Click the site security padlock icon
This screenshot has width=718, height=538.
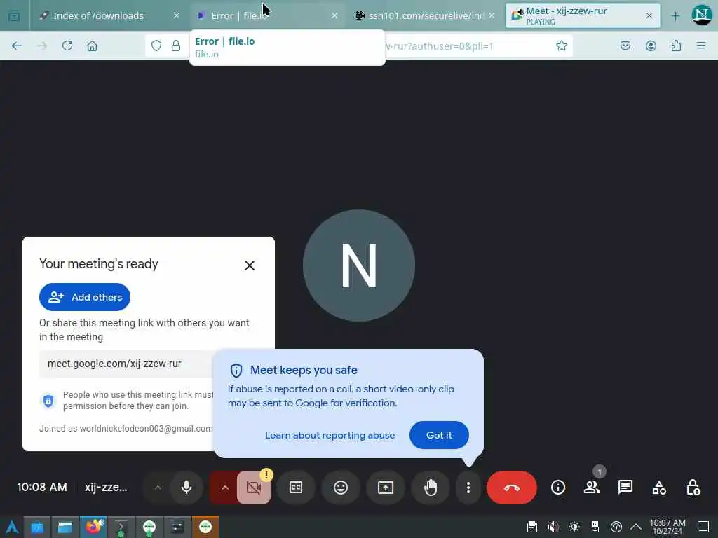click(x=176, y=46)
